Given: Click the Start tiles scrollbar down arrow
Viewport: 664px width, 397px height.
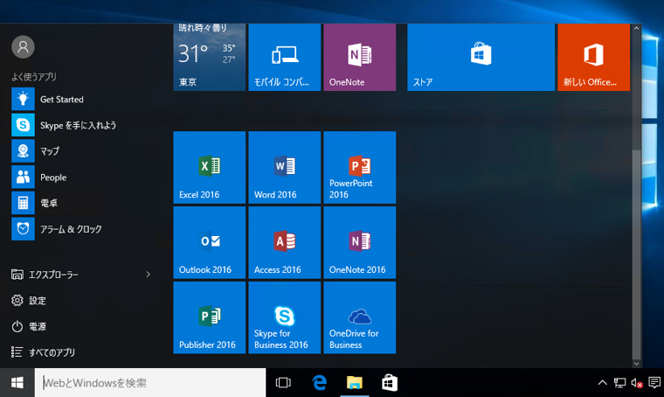Looking at the screenshot, I should [636, 363].
